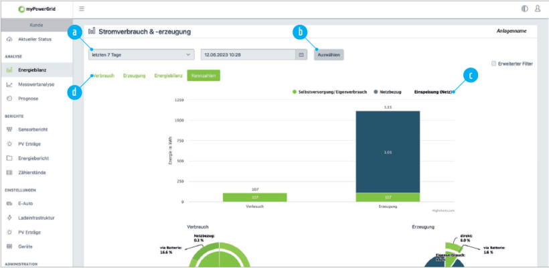The width and height of the screenshot is (549, 268).
Task: Enable the Erweiterter Filter checkbox
Action: click(x=493, y=64)
